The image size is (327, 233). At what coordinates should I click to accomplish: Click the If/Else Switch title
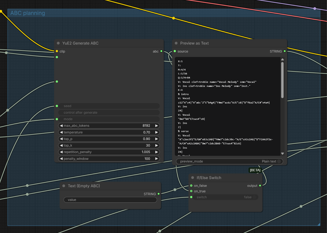click(x=209, y=178)
